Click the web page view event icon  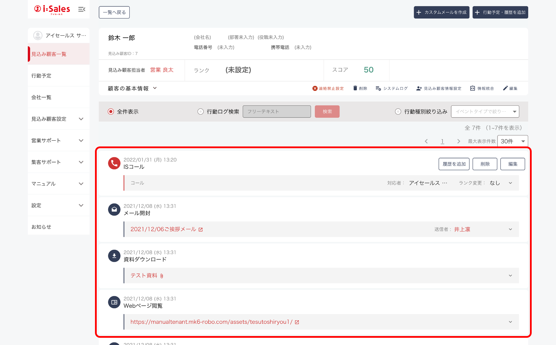(114, 302)
